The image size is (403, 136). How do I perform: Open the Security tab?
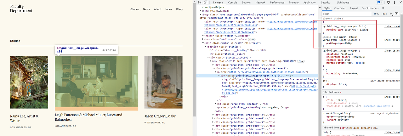click(326, 3)
